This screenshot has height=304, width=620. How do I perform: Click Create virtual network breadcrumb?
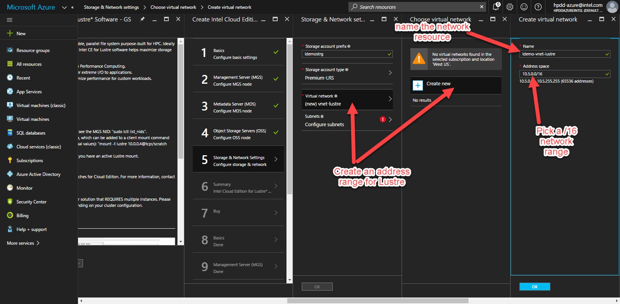[229, 7]
